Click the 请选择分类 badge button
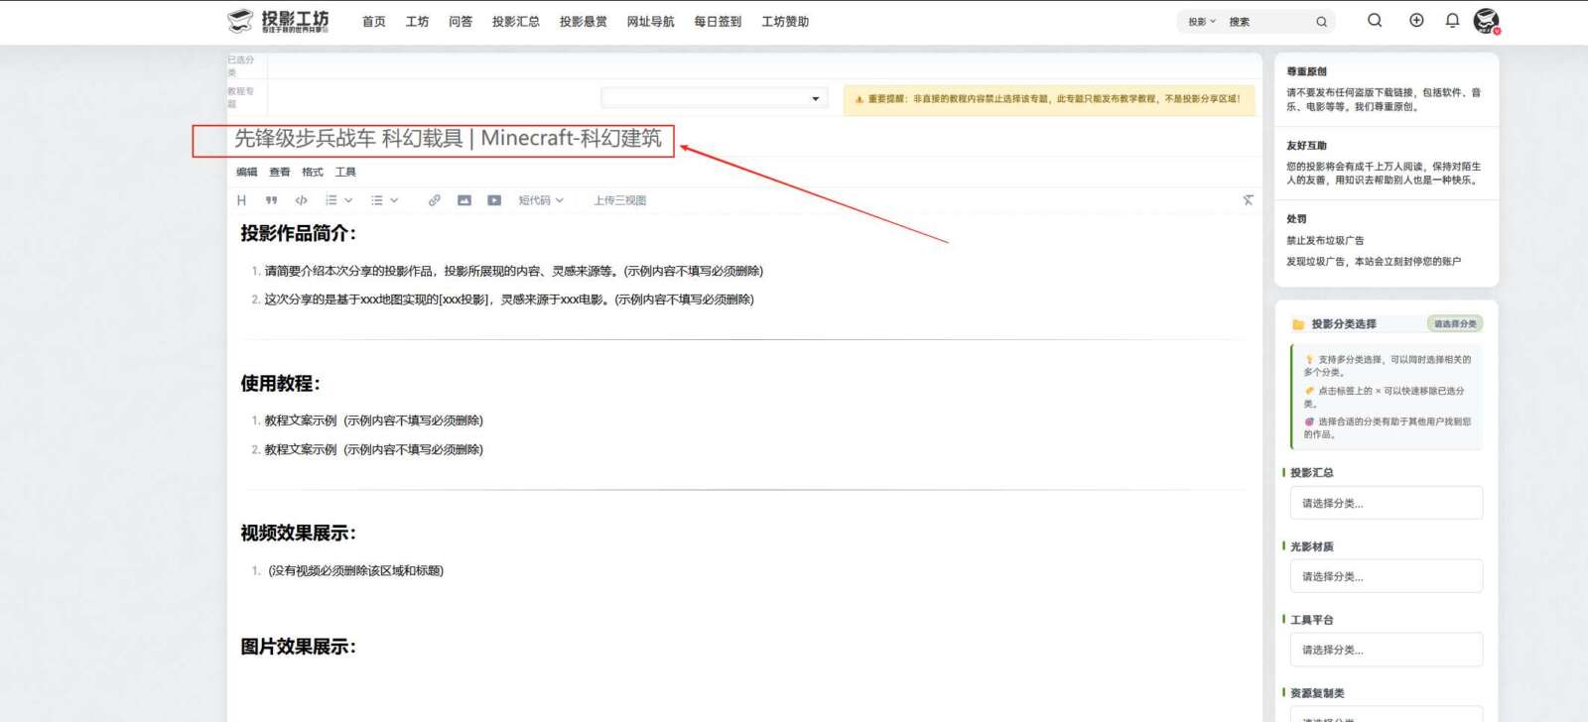Image resolution: width=1588 pixels, height=722 pixels. click(x=1455, y=324)
